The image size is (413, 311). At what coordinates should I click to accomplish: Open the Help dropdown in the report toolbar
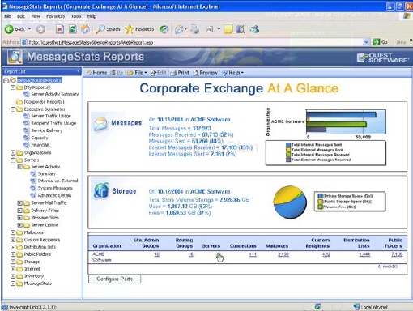(x=233, y=73)
